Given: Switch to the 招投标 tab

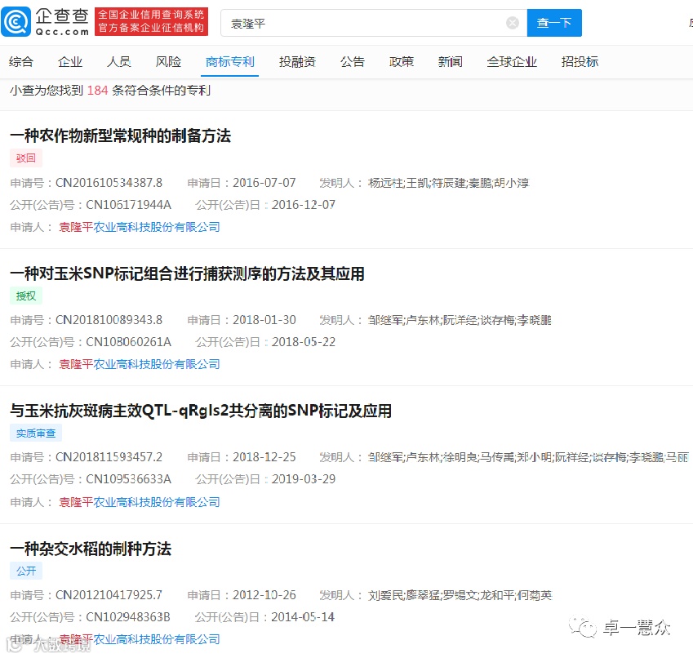Looking at the screenshot, I should [x=580, y=62].
